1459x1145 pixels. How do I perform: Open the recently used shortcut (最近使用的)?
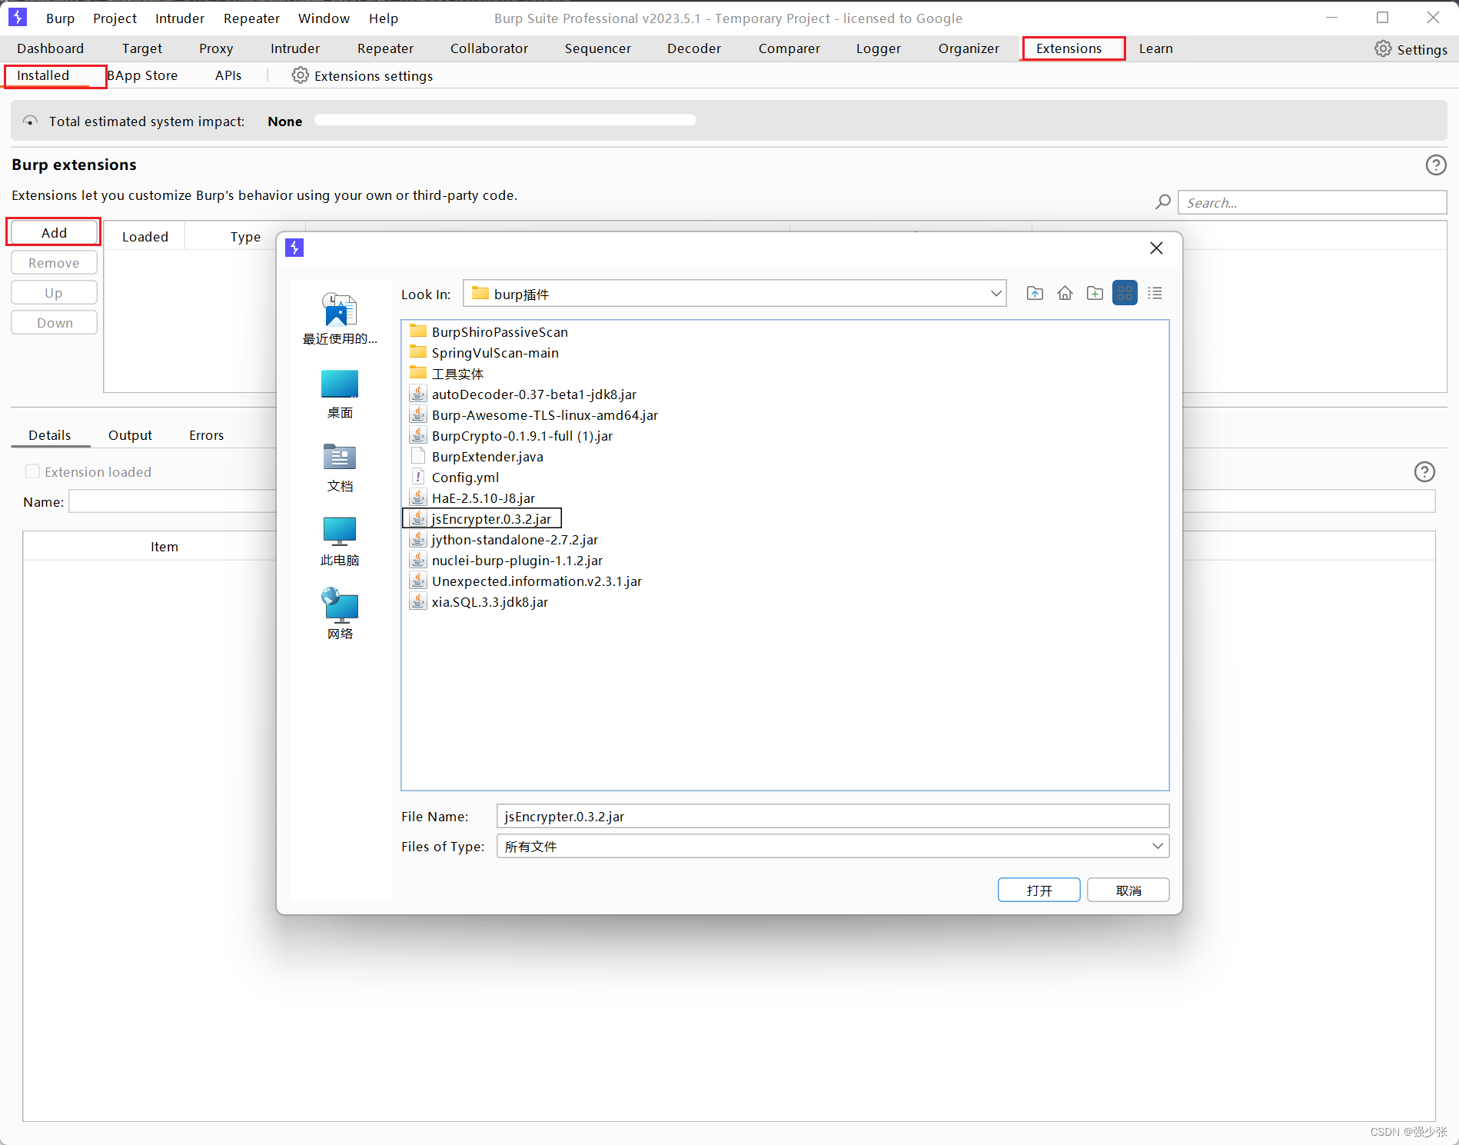[340, 319]
